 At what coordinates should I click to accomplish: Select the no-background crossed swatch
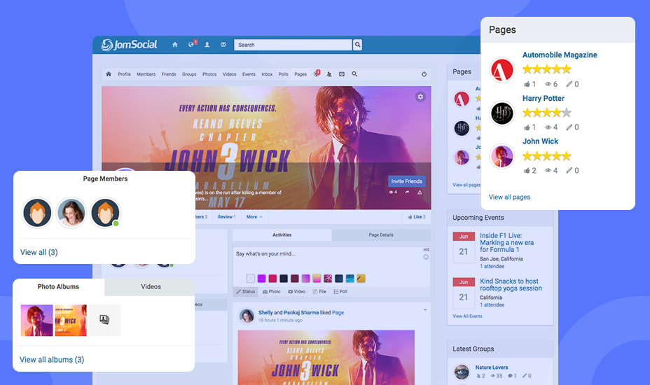(250, 279)
